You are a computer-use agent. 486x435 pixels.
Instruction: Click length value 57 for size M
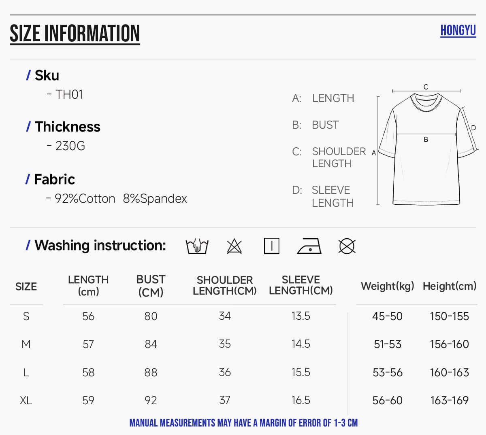click(88, 344)
